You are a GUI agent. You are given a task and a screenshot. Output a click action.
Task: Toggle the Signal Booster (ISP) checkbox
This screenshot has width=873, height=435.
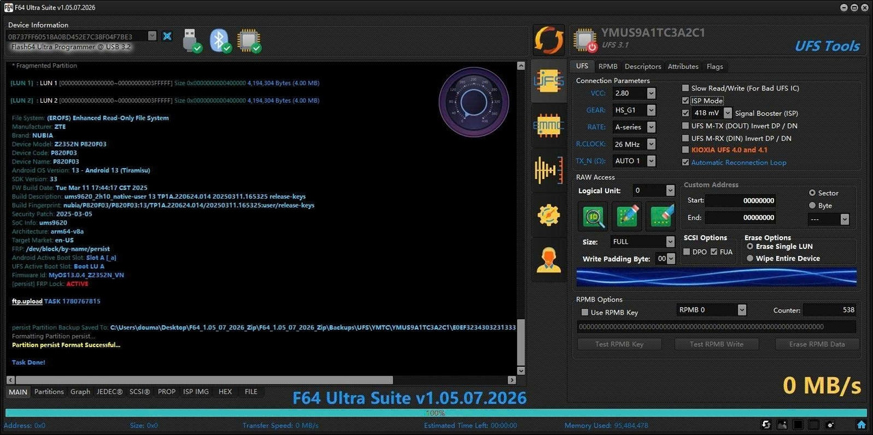pyautogui.click(x=685, y=113)
